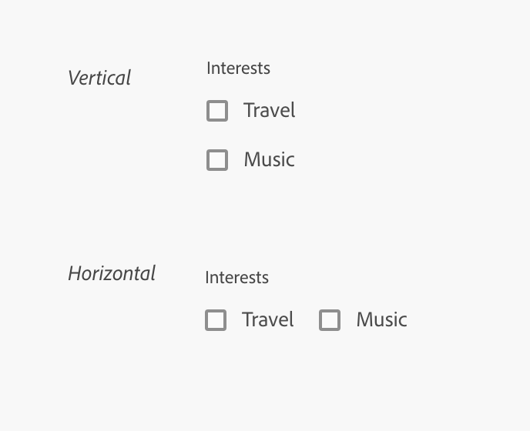Click the Travel label text under Horizontal
The width and height of the screenshot is (530, 431).
coord(267,320)
